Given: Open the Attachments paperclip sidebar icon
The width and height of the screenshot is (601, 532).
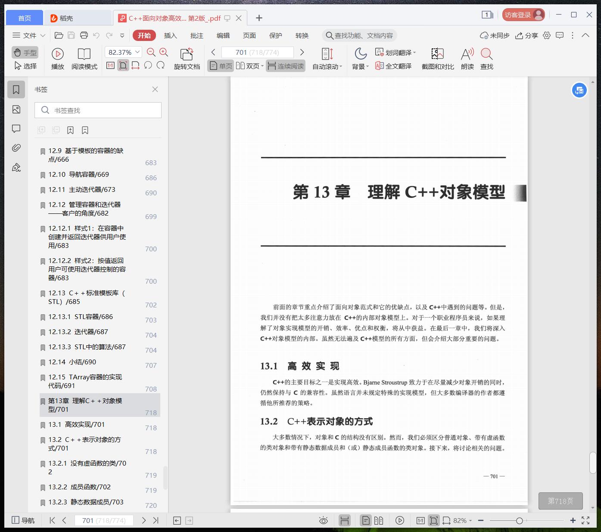Looking at the screenshot, I should coord(16,148).
